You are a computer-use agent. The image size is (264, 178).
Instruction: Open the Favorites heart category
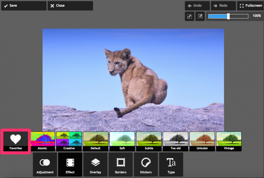pyautogui.click(x=15, y=141)
